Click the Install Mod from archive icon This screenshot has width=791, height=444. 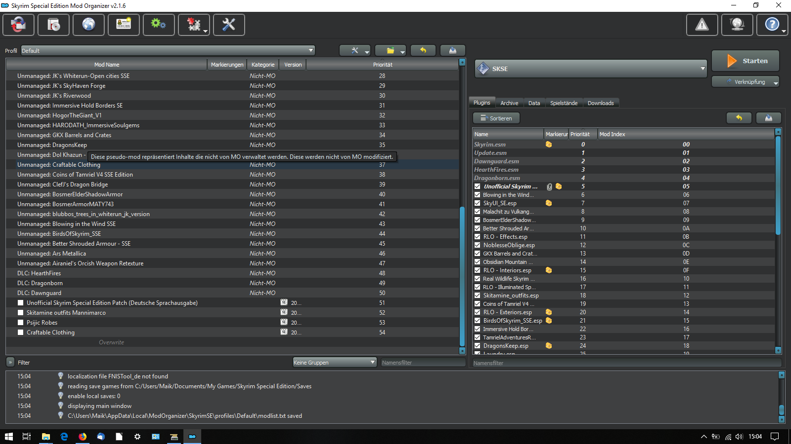pyautogui.click(x=53, y=25)
